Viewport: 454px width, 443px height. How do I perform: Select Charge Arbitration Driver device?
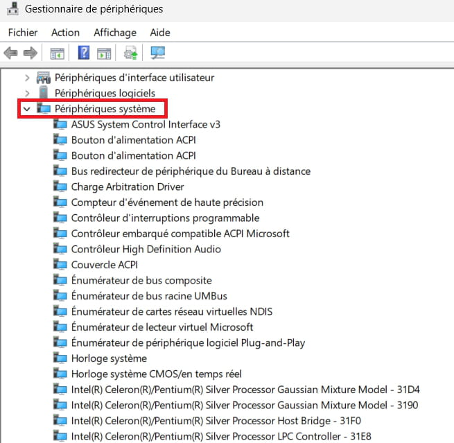(x=127, y=186)
